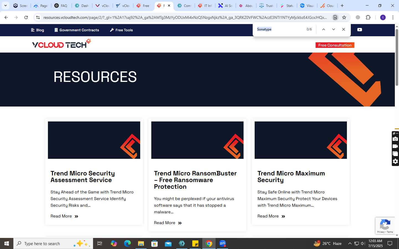The image size is (399, 249).
Task: Open the volume control in system tray
Action: pyautogui.click(x=363, y=243)
